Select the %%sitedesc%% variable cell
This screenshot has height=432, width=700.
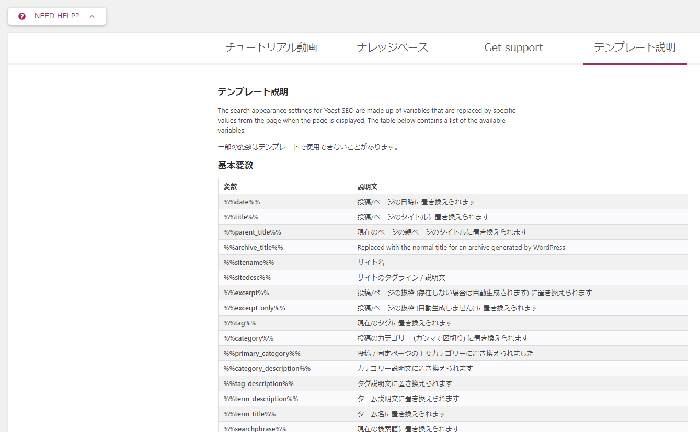[x=285, y=277]
